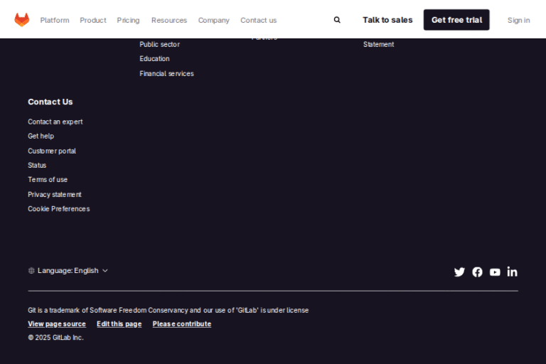Start with Get free trial button

456,20
